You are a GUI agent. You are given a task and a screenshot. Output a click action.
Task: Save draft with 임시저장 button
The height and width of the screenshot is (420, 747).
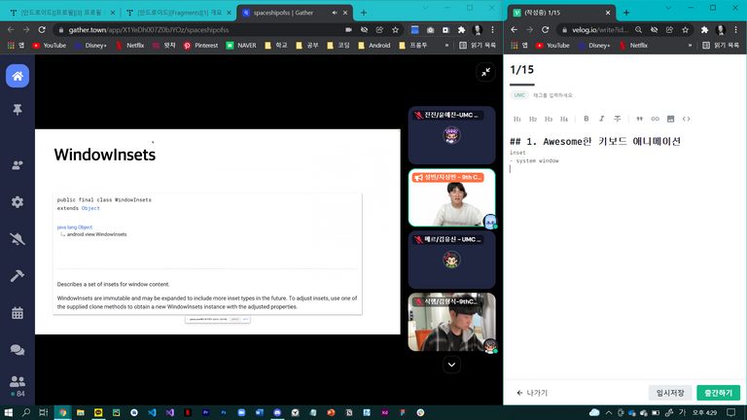[x=670, y=393]
